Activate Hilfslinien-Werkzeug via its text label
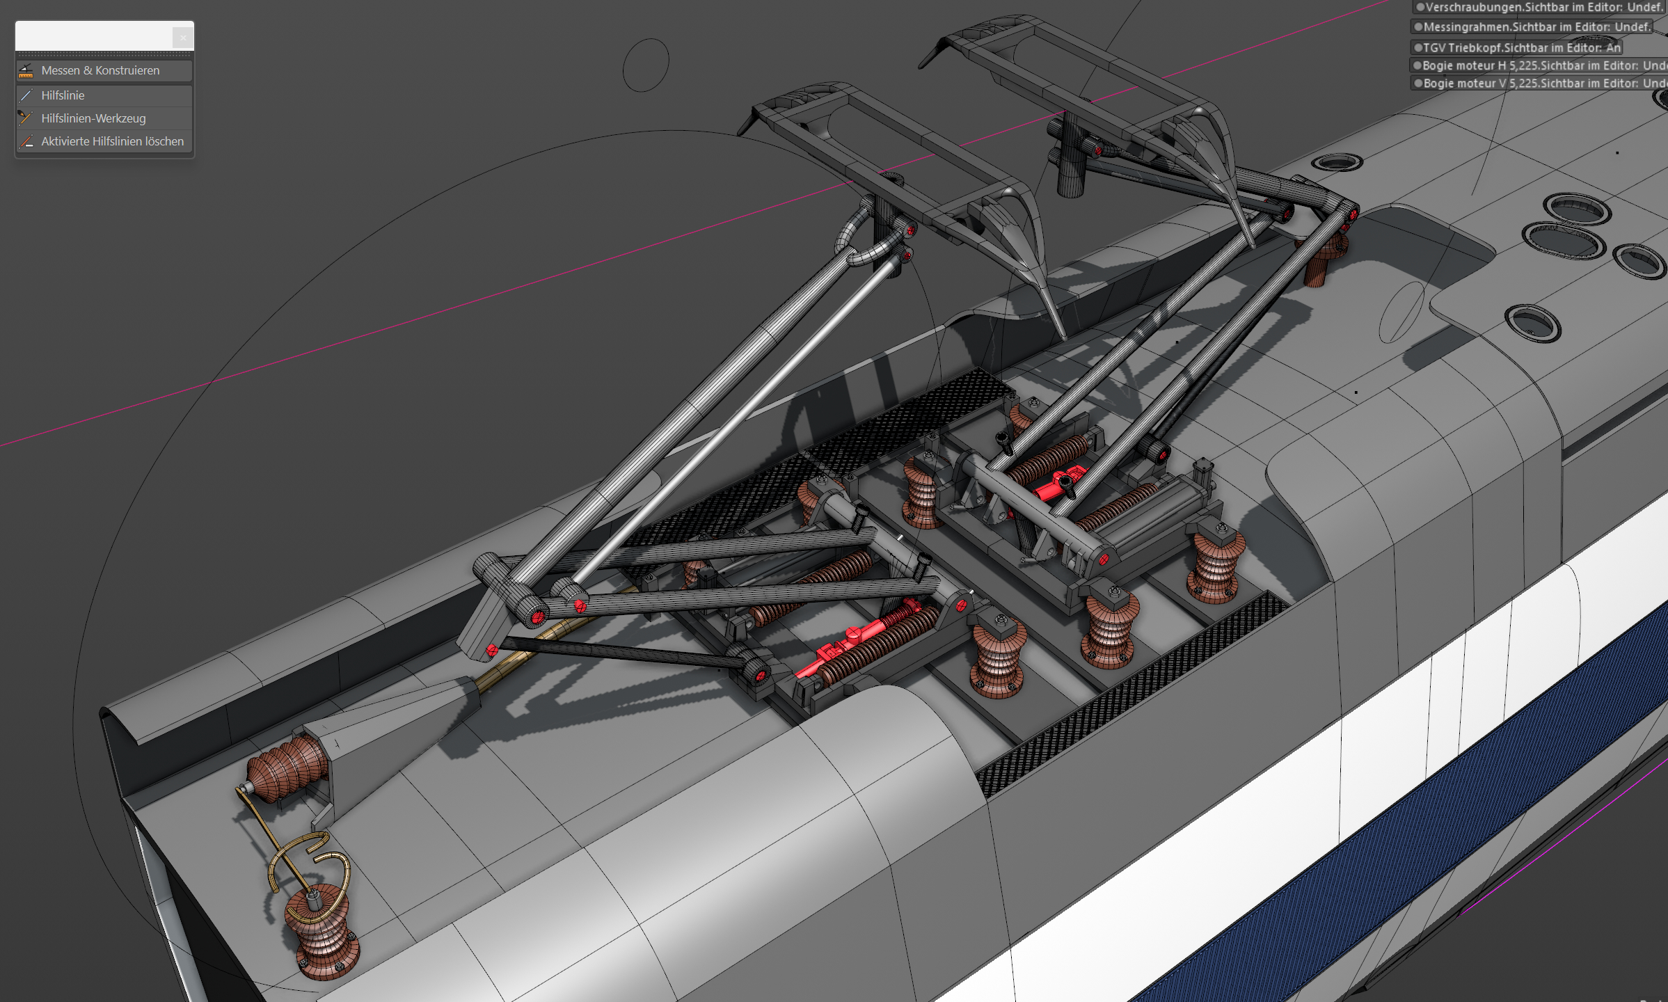Viewport: 1668px width, 1002px height. pyautogui.click(x=93, y=118)
